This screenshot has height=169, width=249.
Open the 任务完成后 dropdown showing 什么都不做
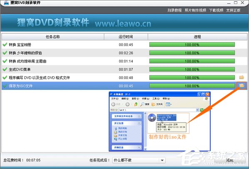point(139,160)
